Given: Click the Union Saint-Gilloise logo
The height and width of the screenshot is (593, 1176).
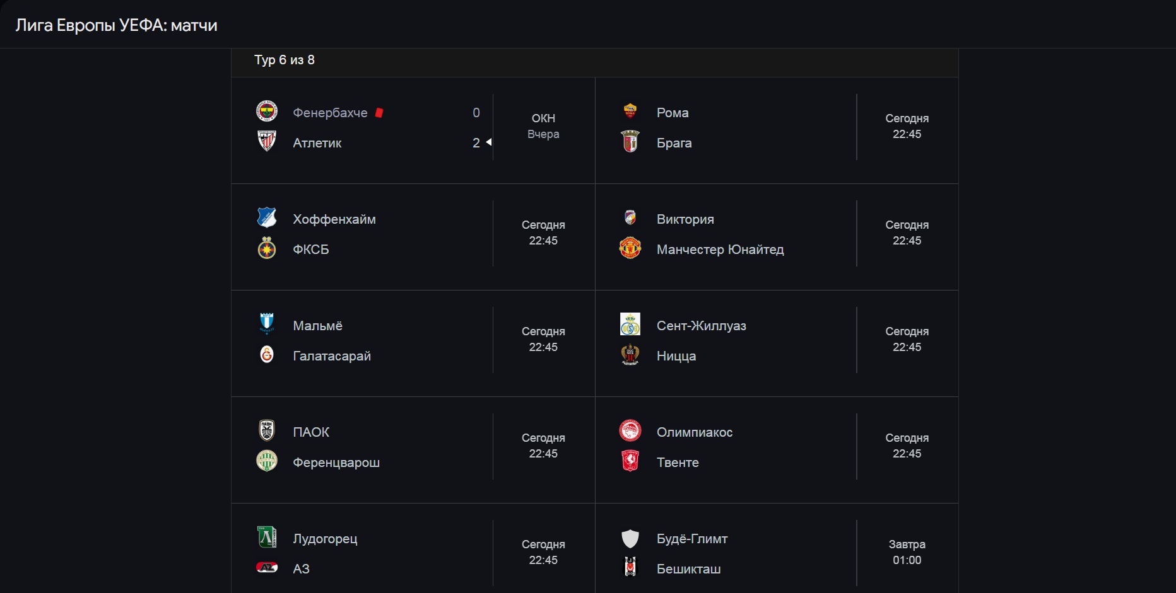Looking at the screenshot, I should click(x=630, y=325).
